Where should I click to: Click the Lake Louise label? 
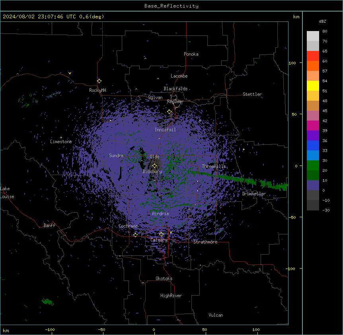point(6,193)
